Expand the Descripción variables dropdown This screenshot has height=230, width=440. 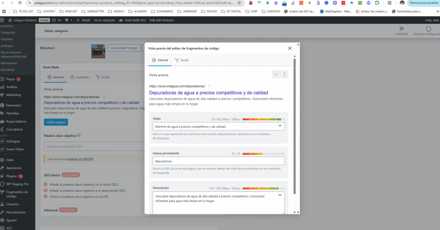pos(280,195)
